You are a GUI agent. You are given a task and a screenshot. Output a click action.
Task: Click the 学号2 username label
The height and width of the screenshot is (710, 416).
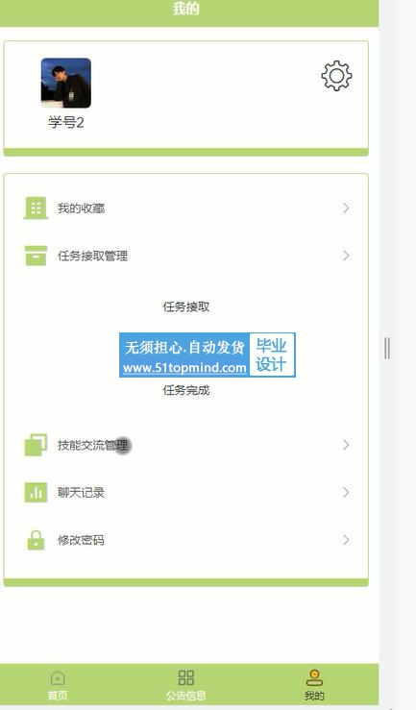[66, 122]
